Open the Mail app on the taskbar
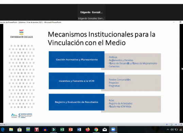The width and height of the screenshot is (183, 133). [x=105, y=130]
